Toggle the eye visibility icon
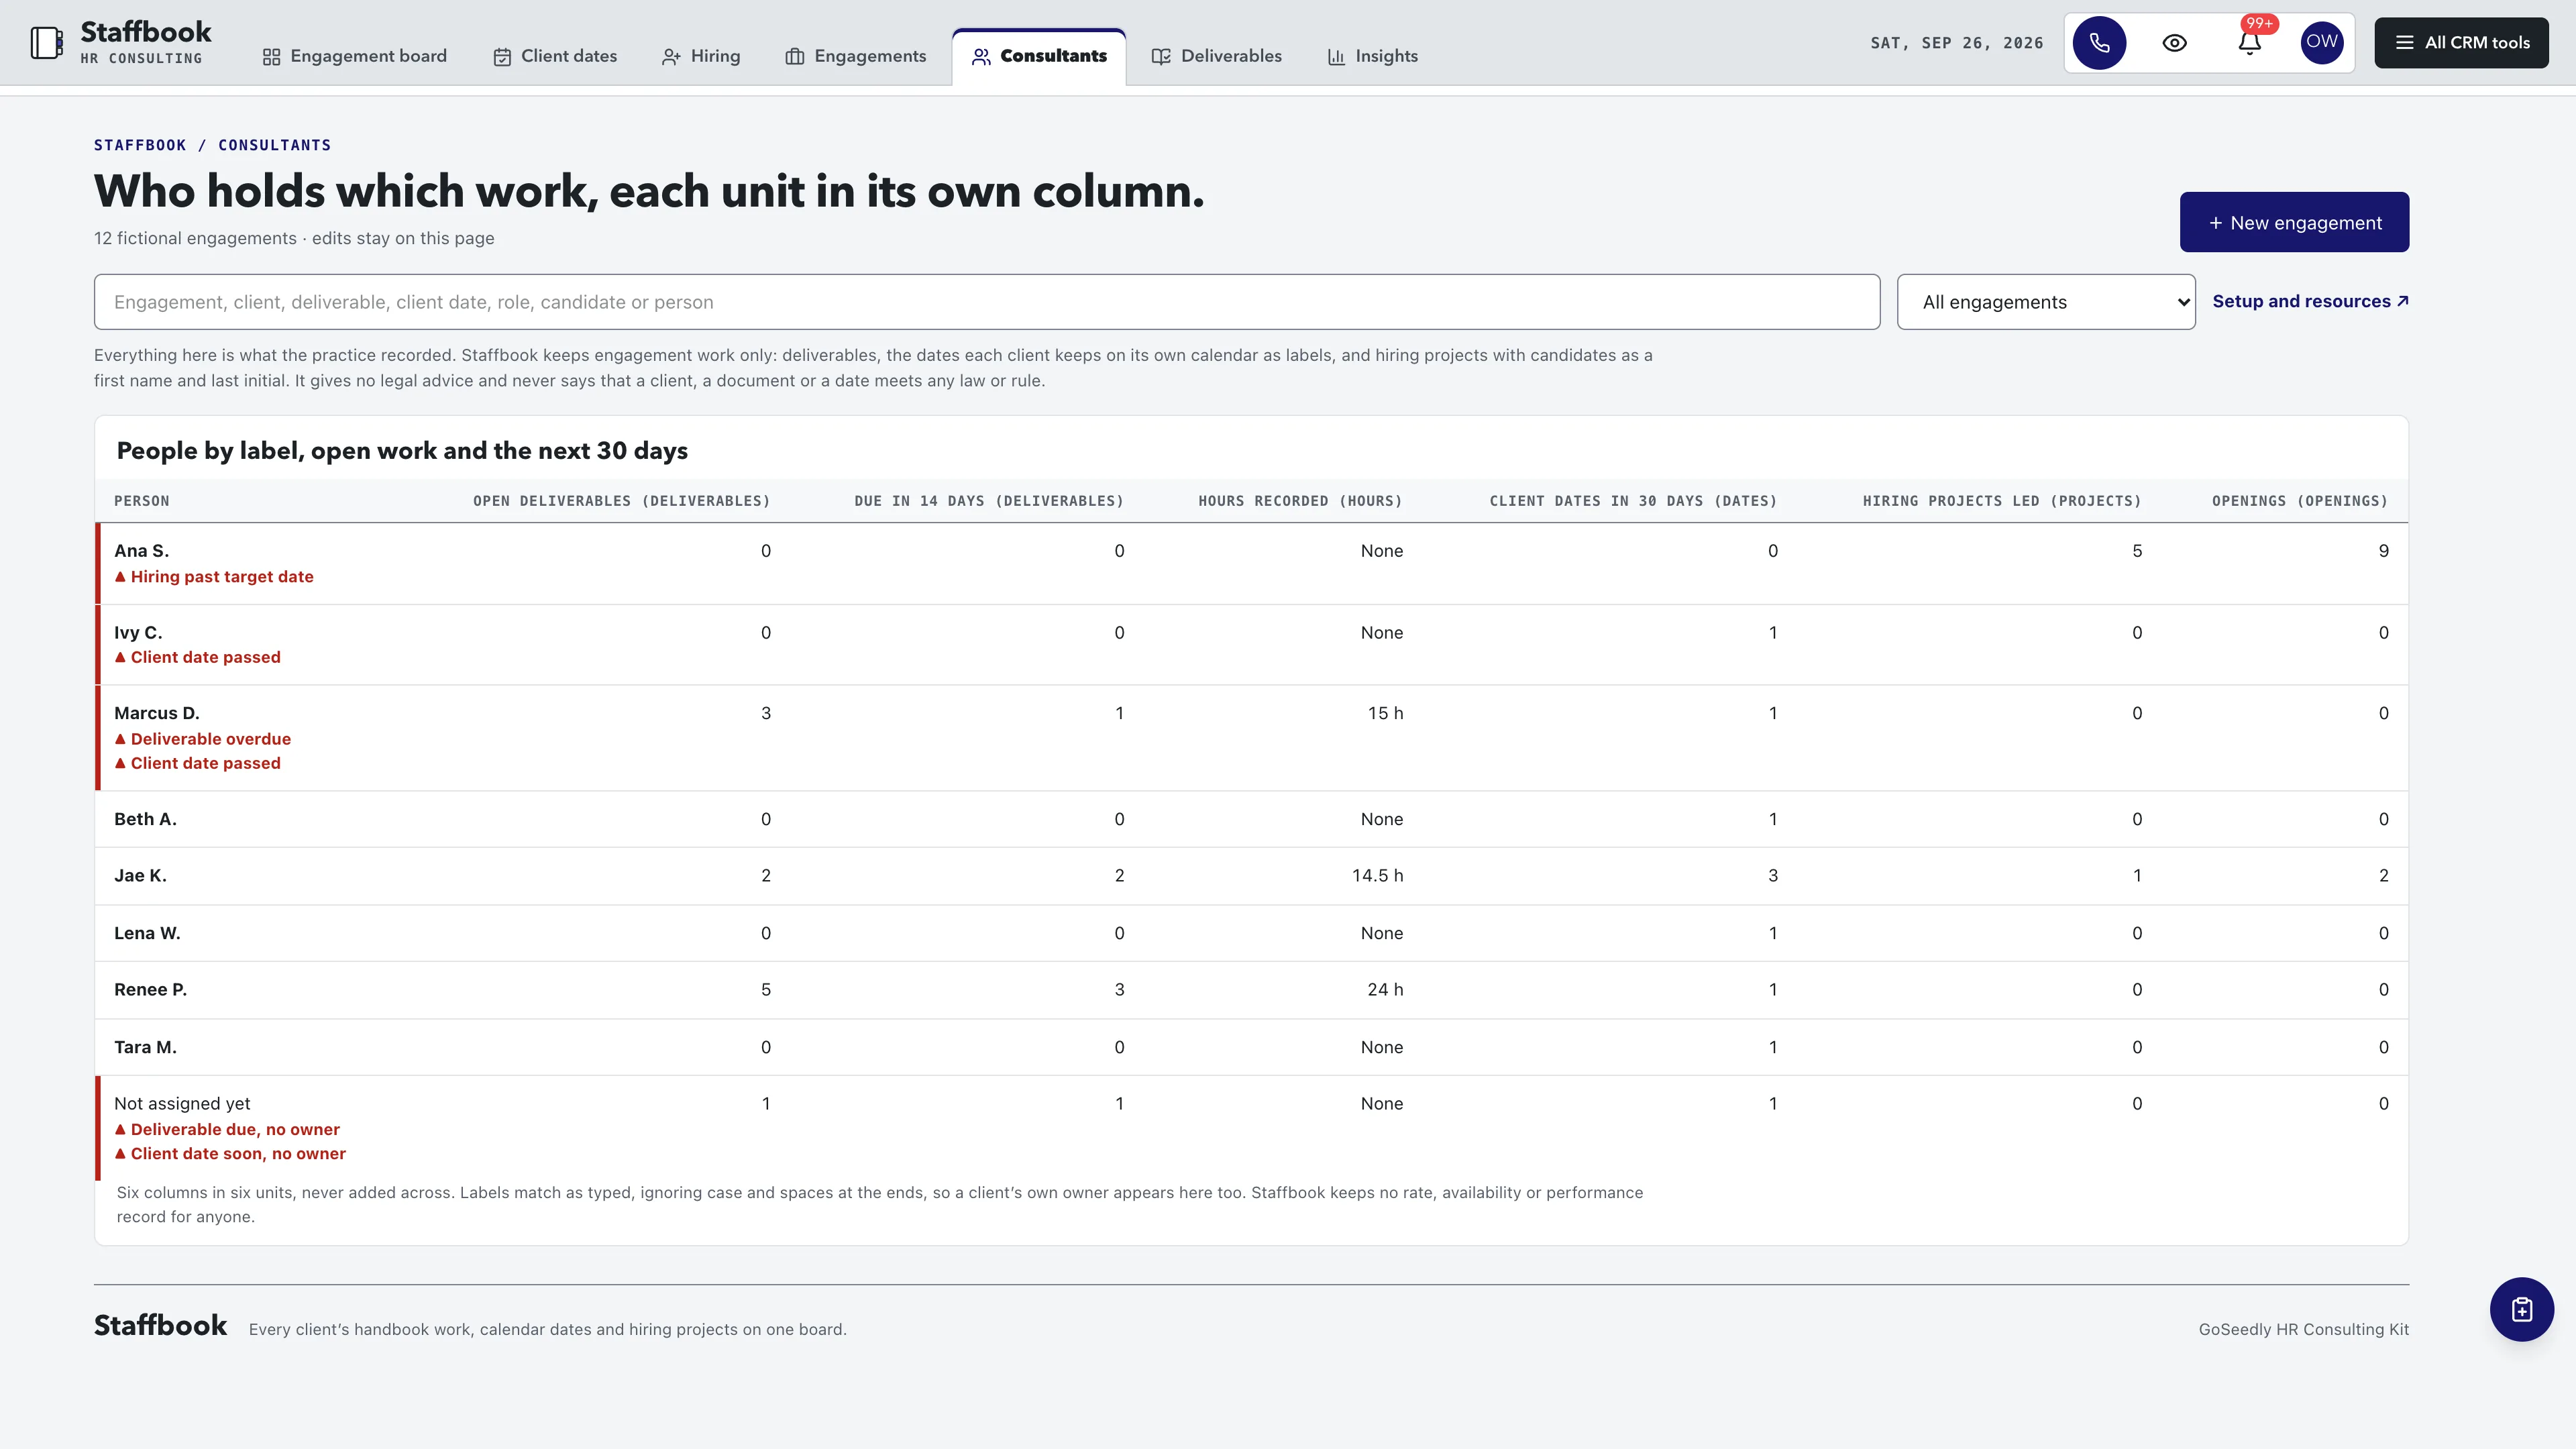This screenshot has width=2576, height=1449. (x=2174, y=43)
